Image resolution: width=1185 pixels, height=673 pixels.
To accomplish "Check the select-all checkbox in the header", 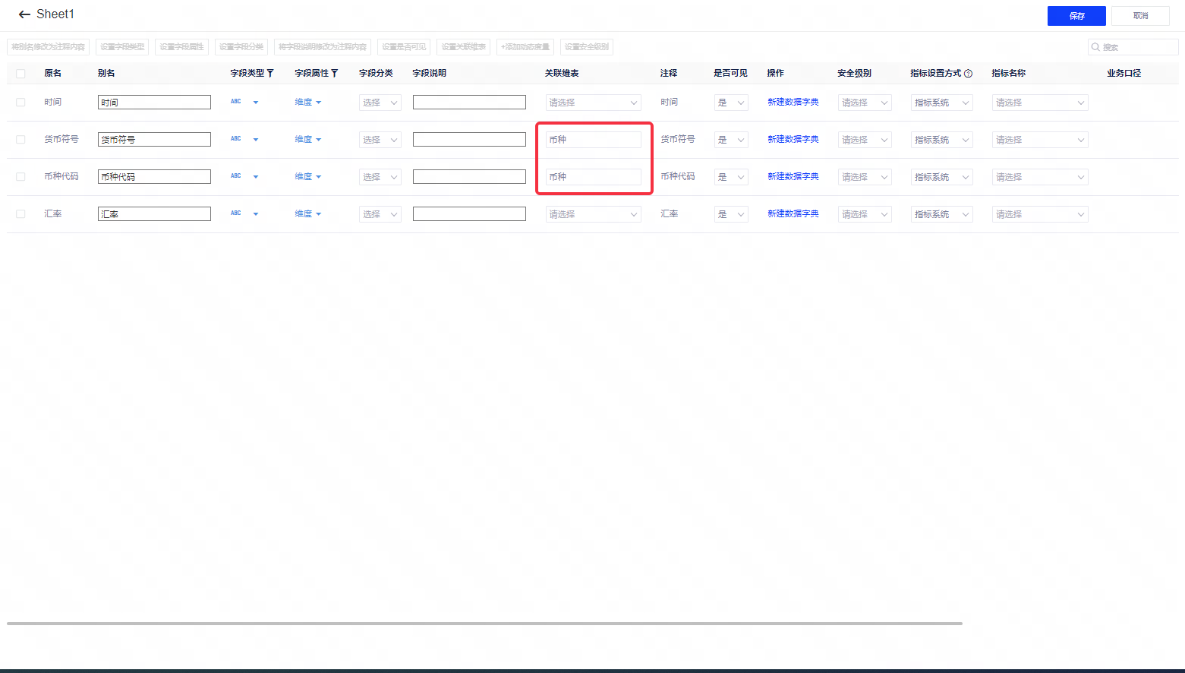I will click(x=20, y=74).
